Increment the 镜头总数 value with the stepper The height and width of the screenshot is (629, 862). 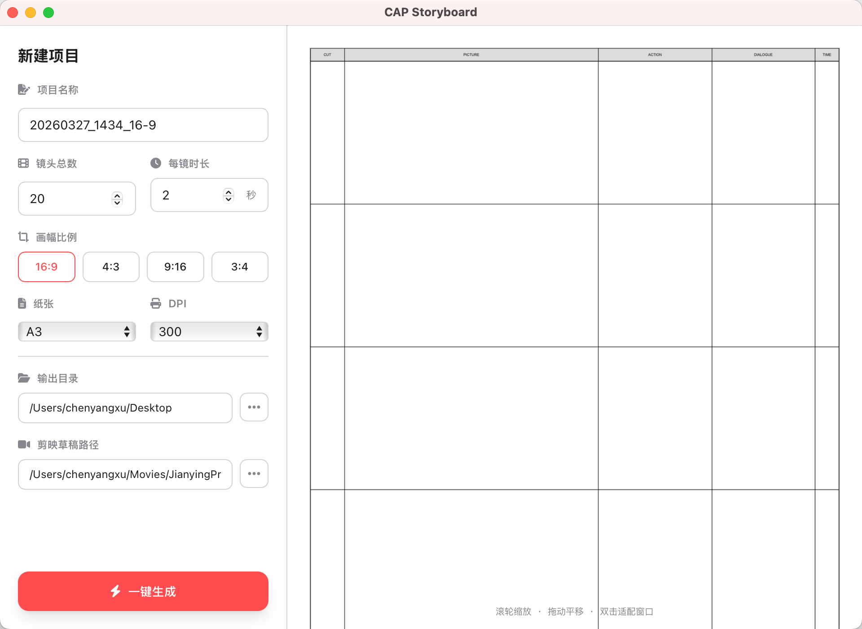coord(116,195)
